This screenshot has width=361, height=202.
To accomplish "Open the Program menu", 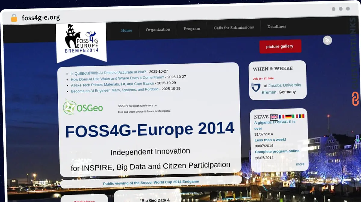I will click(192, 29).
